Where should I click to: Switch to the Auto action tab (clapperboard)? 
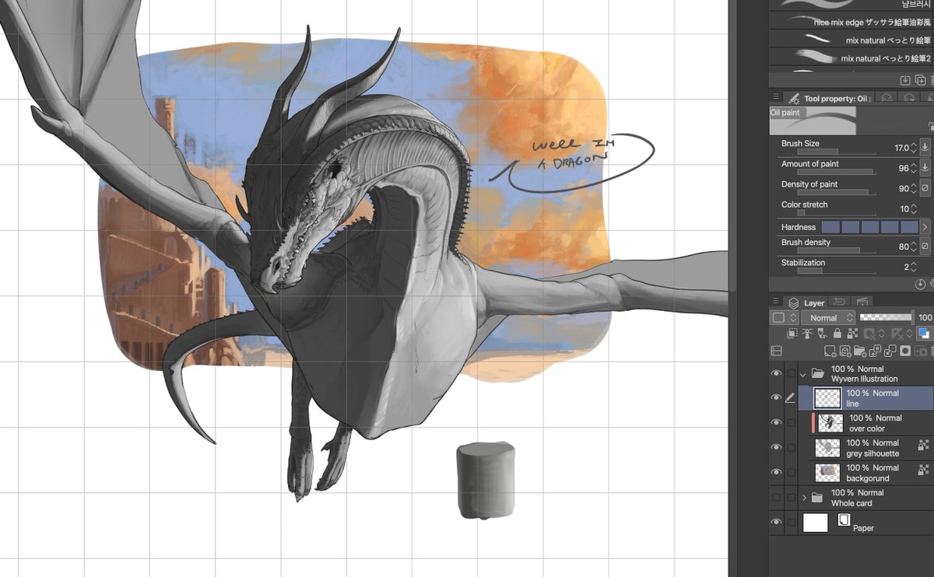coord(862,302)
